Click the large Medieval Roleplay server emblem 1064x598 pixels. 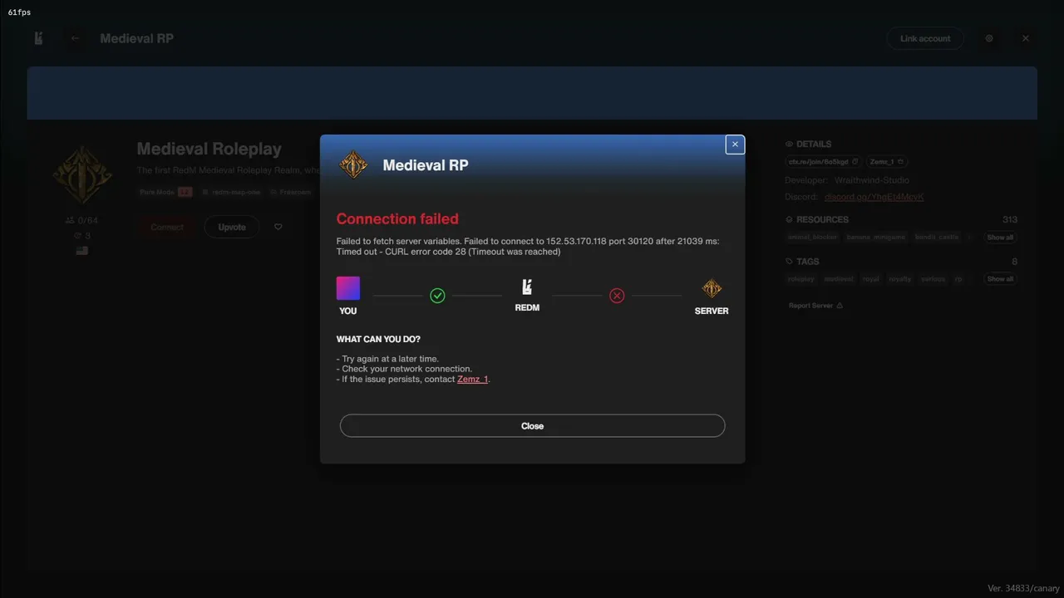coord(82,175)
